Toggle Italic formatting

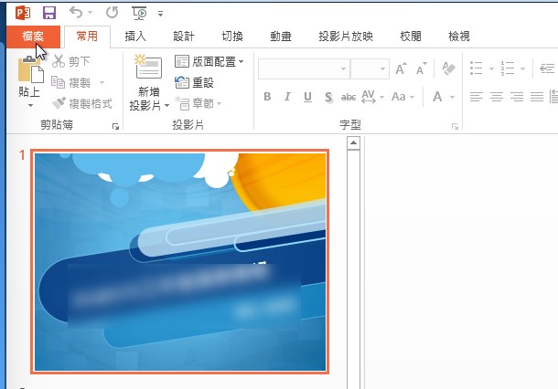coord(287,97)
